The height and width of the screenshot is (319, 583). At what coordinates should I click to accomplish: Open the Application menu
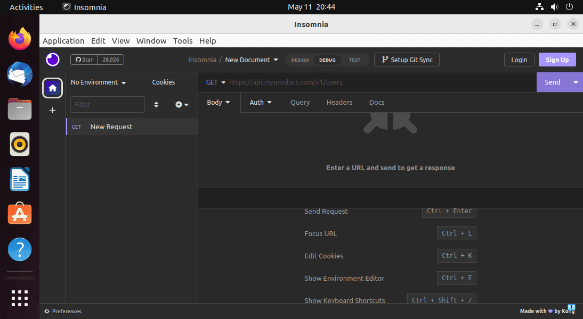pyautogui.click(x=63, y=41)
